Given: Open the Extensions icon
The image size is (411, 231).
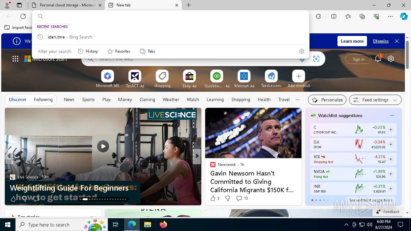Looking at the screenshot, I should [x=318, y=16].
